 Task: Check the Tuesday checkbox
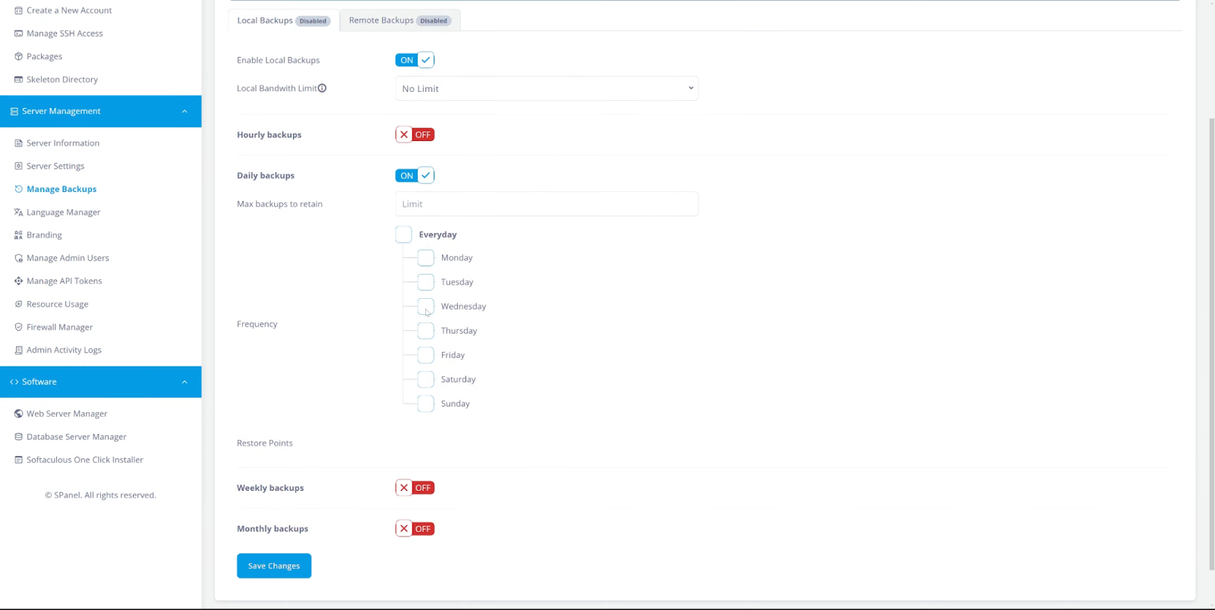[426, 282]
